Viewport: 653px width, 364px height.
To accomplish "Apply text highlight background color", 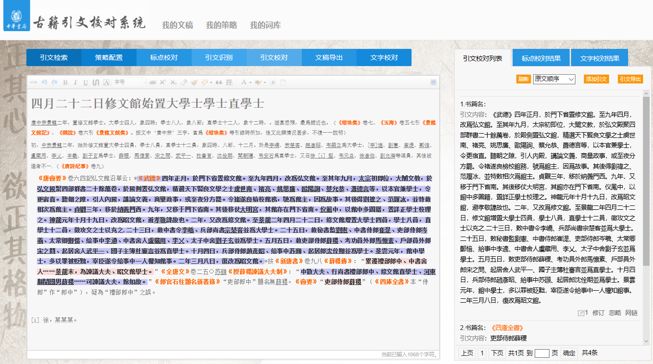I will pos(258,82).
